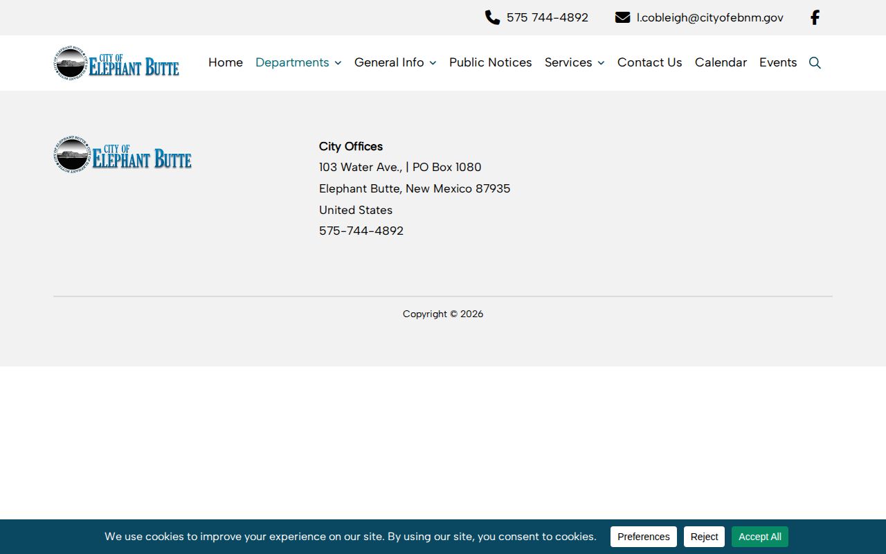Screen dimensions: 886x554
Task: Select Elephant Butte, New Mexico 87935 text
Action: (415, 188)
